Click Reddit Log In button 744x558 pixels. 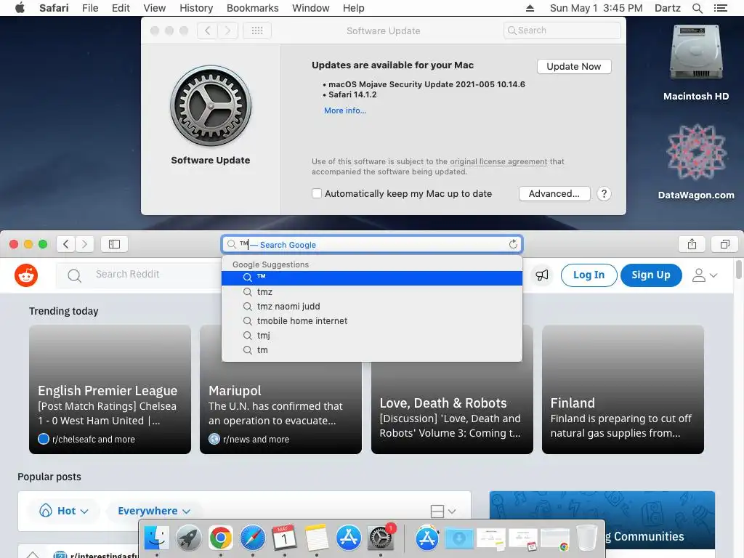click(589, 275)
